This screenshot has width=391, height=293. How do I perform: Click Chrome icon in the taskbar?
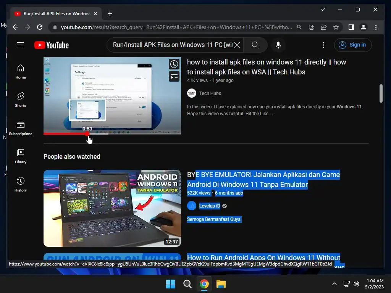pyautogui.click(x=204, y=284)
